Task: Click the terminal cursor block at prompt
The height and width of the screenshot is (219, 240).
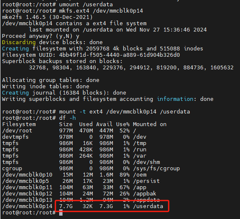Action: pyautogui.click(x=61, y=213)
